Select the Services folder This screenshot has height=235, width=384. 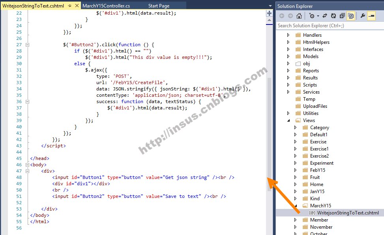(x=311, y=92)
